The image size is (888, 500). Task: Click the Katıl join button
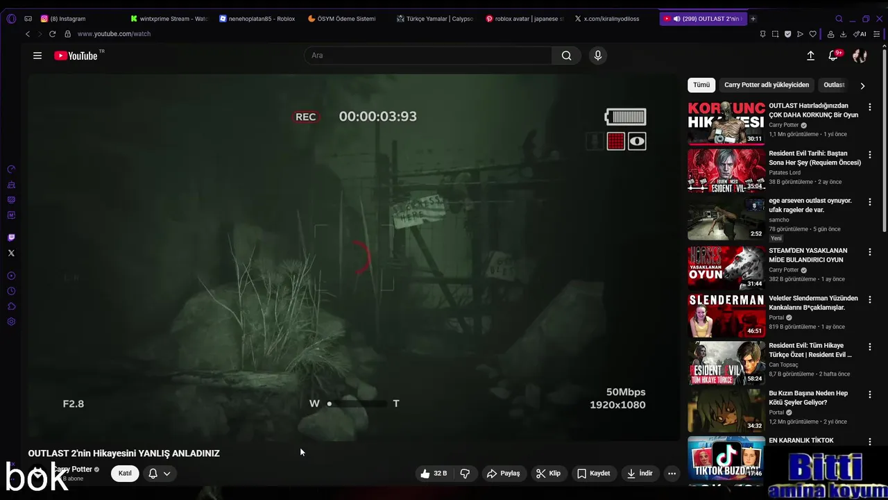[x=125, y=474]
